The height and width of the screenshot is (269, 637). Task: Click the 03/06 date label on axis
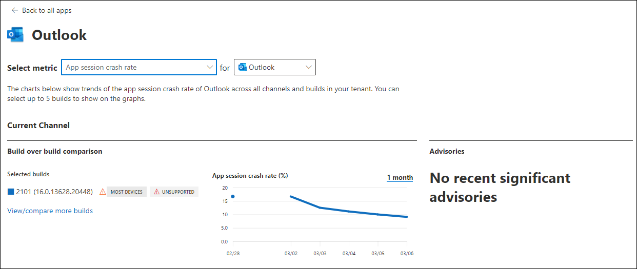pos(407,253)
